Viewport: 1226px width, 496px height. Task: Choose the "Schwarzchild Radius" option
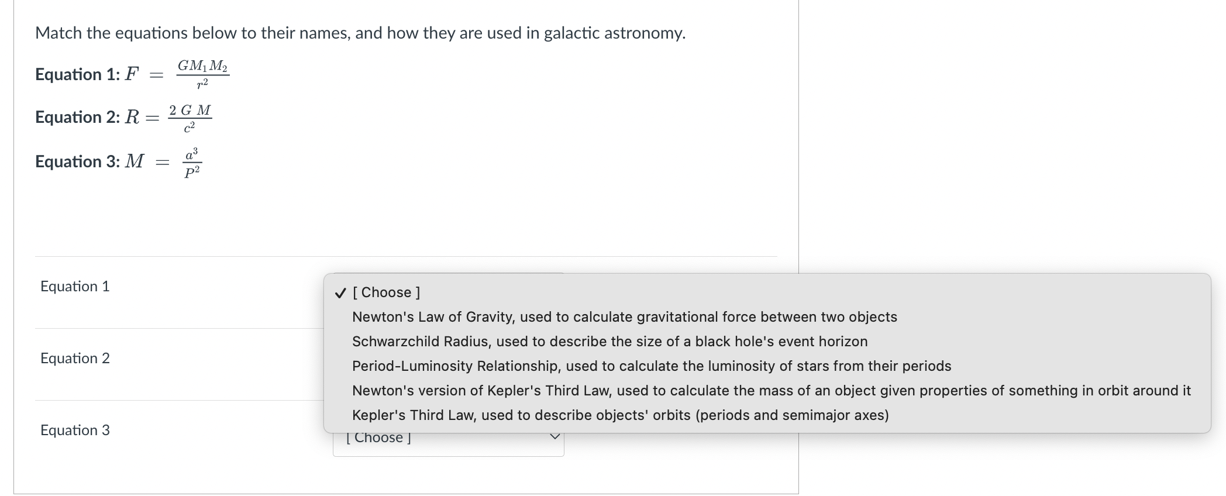609,341
